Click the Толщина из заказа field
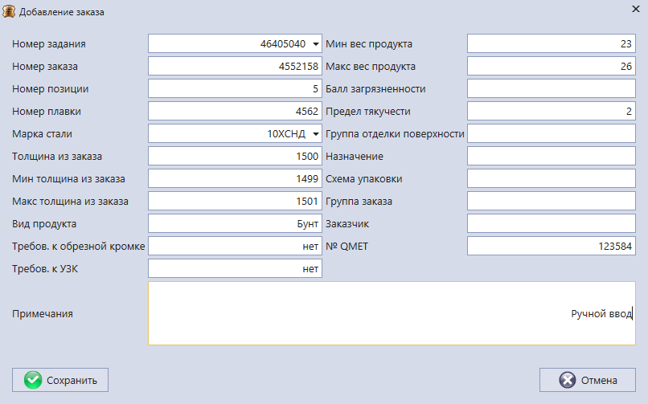The image size is (648, 404). (235, 156)
